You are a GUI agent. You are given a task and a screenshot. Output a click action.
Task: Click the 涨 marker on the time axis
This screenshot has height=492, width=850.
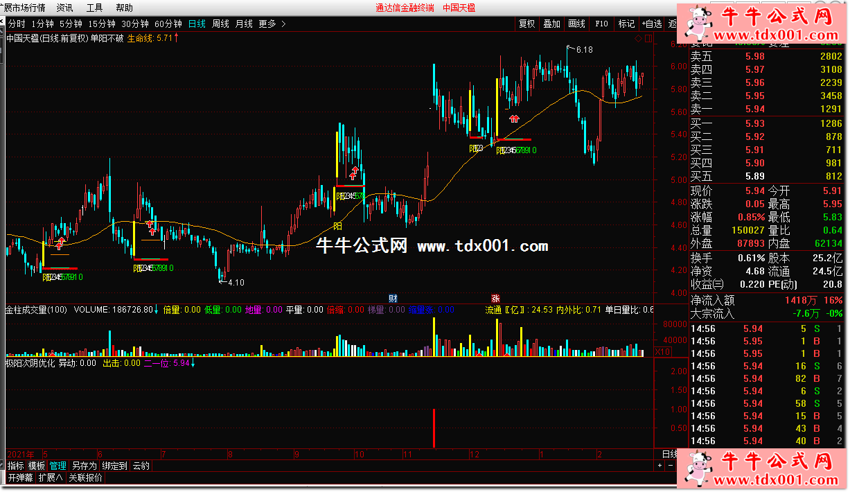[496, 298]
